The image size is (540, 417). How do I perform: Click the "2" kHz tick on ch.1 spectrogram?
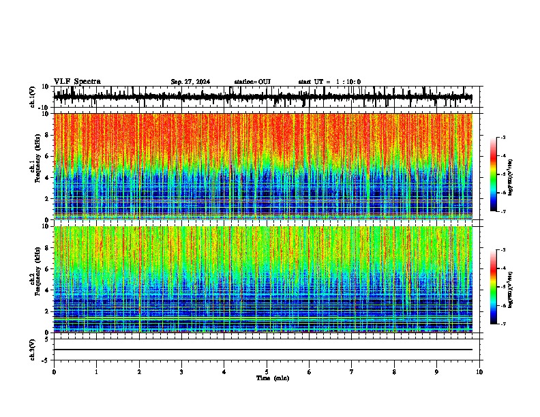(47, 199)
